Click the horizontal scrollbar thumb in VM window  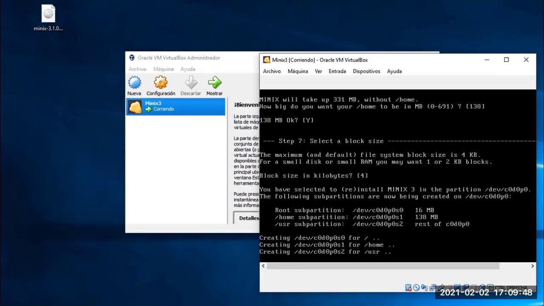383,266
